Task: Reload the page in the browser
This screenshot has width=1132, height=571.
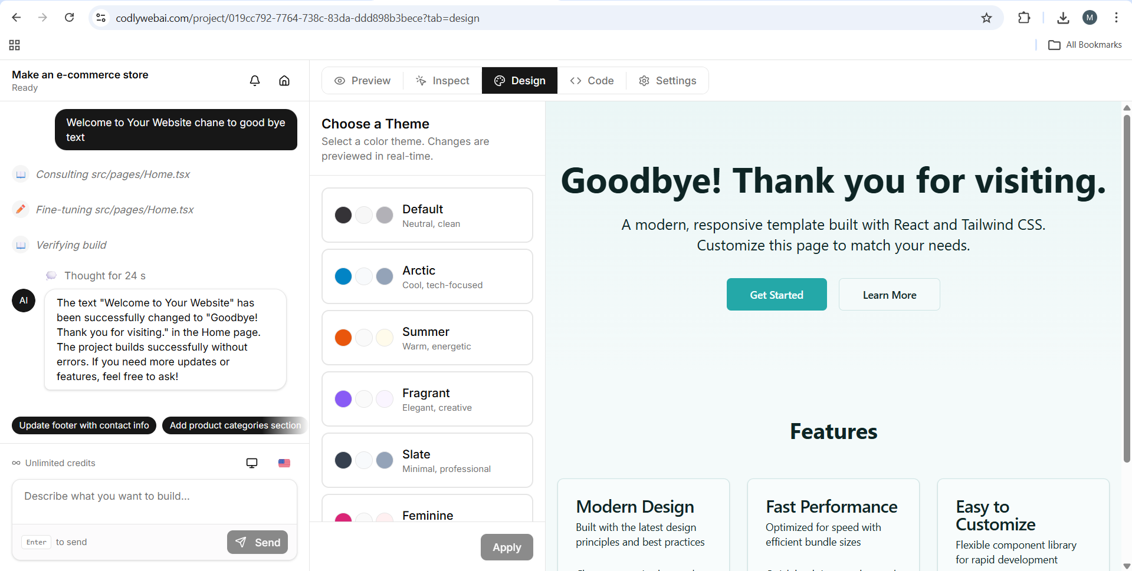Action: 70,18
